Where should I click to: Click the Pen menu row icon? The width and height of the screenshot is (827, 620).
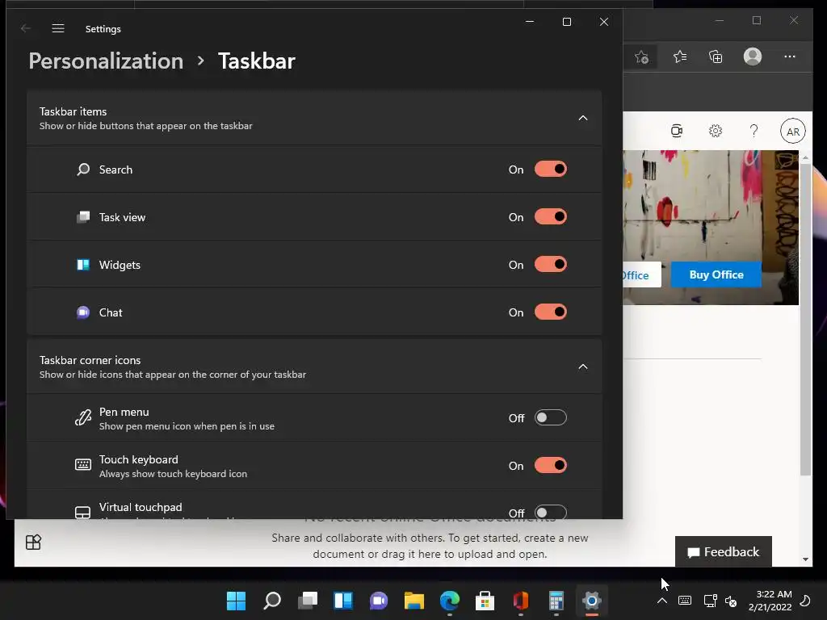83,418
